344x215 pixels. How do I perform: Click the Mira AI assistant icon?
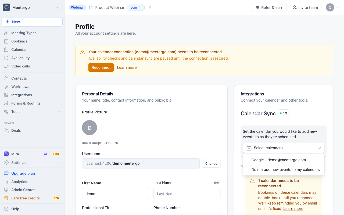point(6,154)
